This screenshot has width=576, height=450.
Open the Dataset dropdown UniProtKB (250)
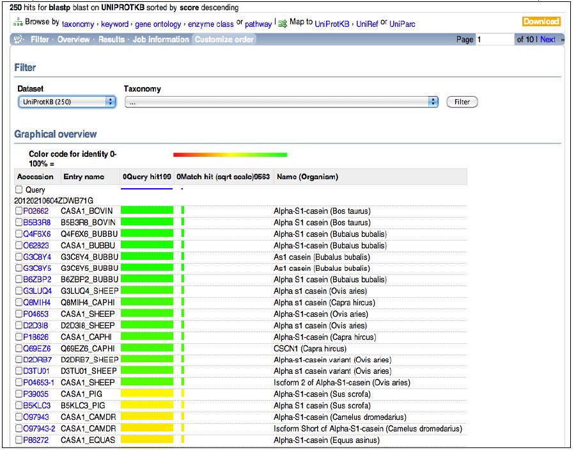point(66,102)
